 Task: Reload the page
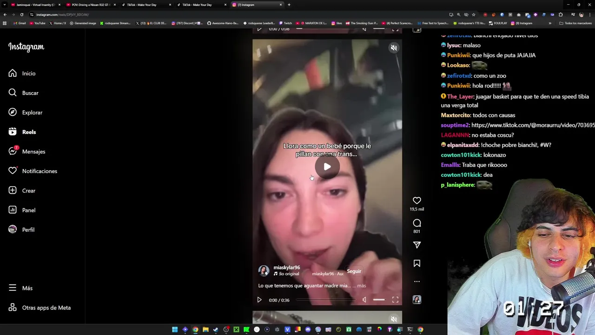(22, 14)
